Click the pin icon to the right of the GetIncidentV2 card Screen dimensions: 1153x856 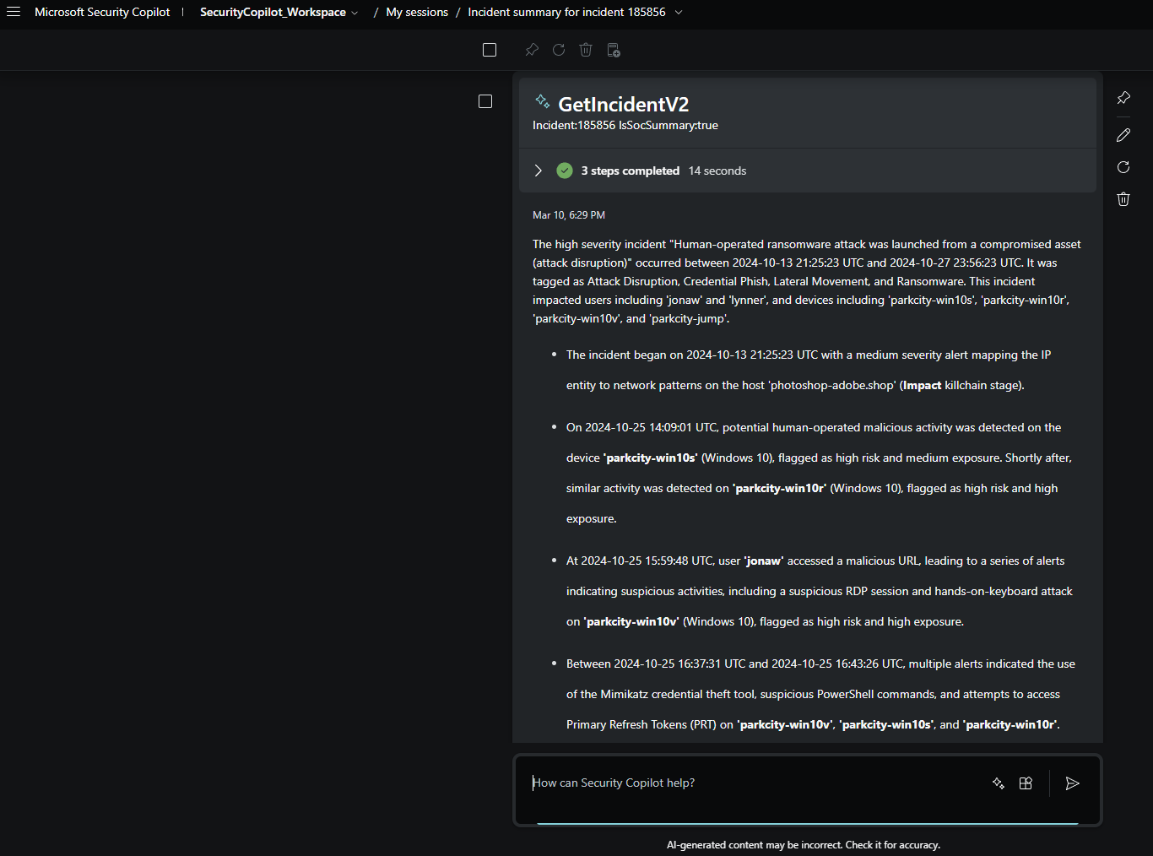[x=1123, y=98]
